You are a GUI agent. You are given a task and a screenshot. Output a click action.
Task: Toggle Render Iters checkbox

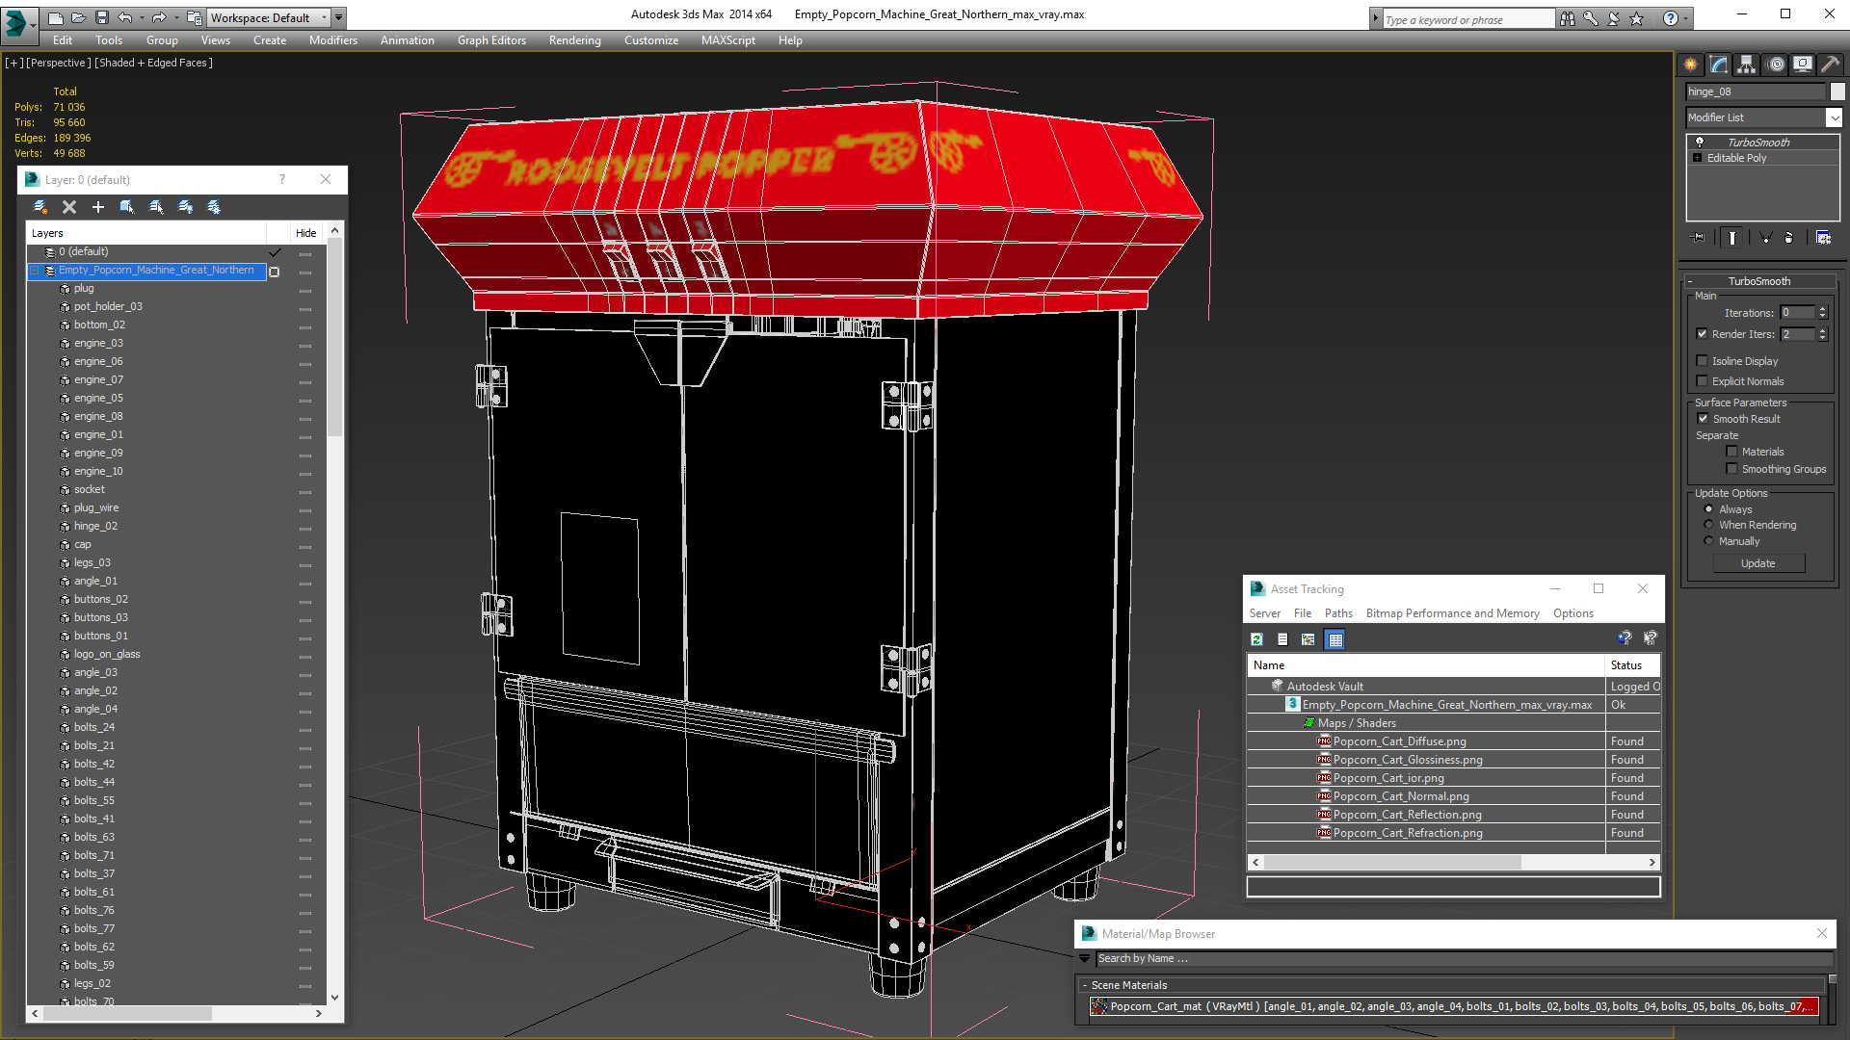point(1702,334)
